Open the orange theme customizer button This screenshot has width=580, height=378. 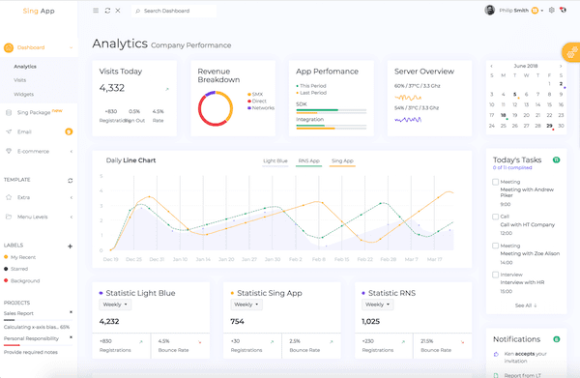click(x=571, y=52)
